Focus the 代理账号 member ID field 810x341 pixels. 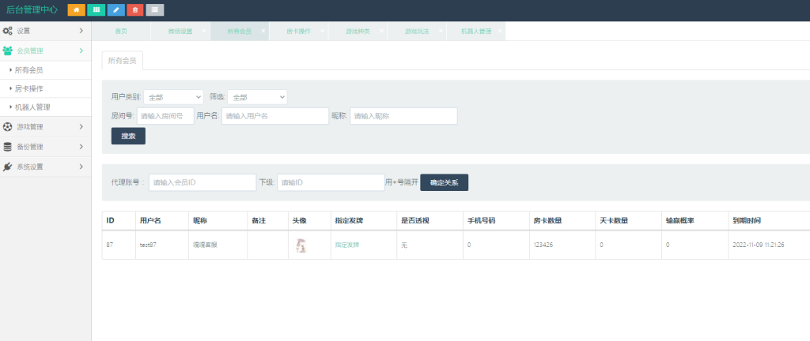point(202,182)
